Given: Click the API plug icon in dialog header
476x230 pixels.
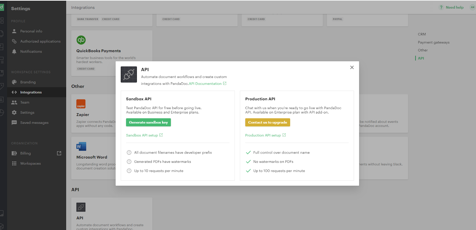Looking at the screenshot, I should (x=129, y=74).
